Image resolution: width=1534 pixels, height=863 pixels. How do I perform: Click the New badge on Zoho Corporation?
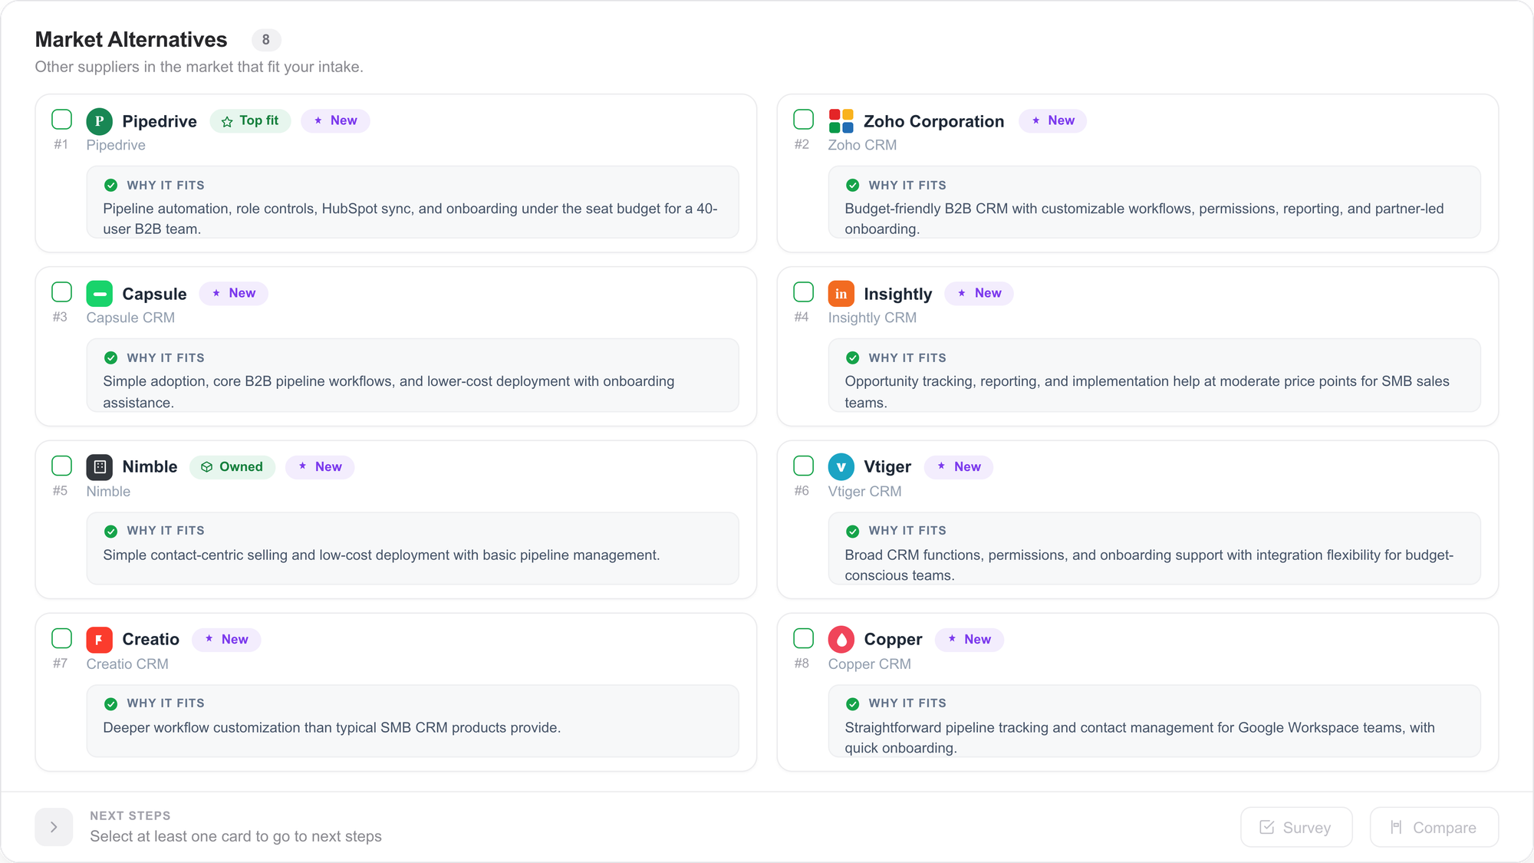click(1052, 121)
